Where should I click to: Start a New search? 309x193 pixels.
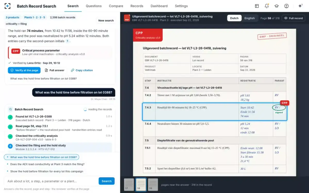[x=106, y=21]
